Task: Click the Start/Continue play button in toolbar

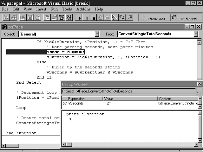Action: (79, 17)
